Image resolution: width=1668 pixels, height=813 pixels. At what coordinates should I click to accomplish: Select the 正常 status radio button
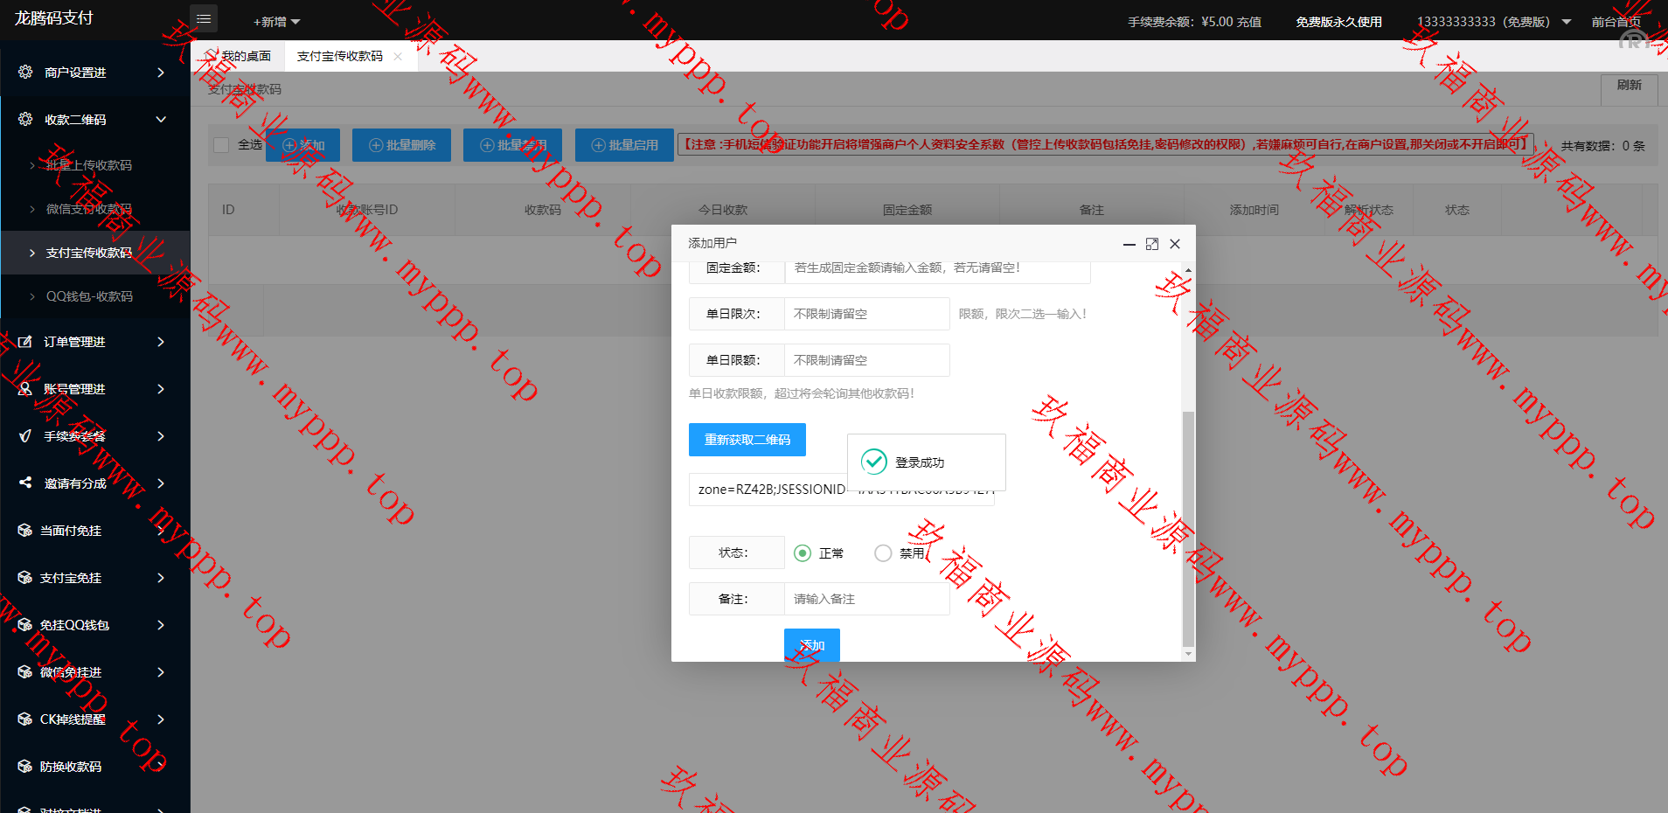pyautogui.click(x=803, y=553)
